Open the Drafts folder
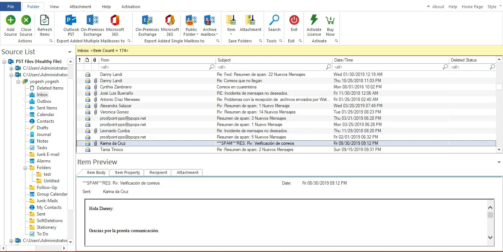This screenshot has height=252, width=503. tap(43, 128)
